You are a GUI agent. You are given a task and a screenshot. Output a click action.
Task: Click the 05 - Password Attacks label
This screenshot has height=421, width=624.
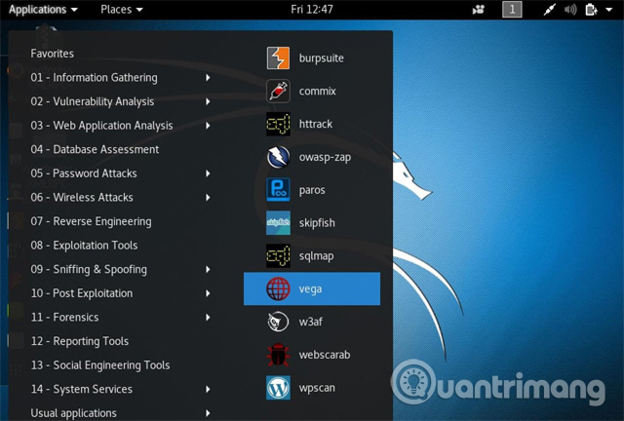pyautogui.click(x=84, y=173)
